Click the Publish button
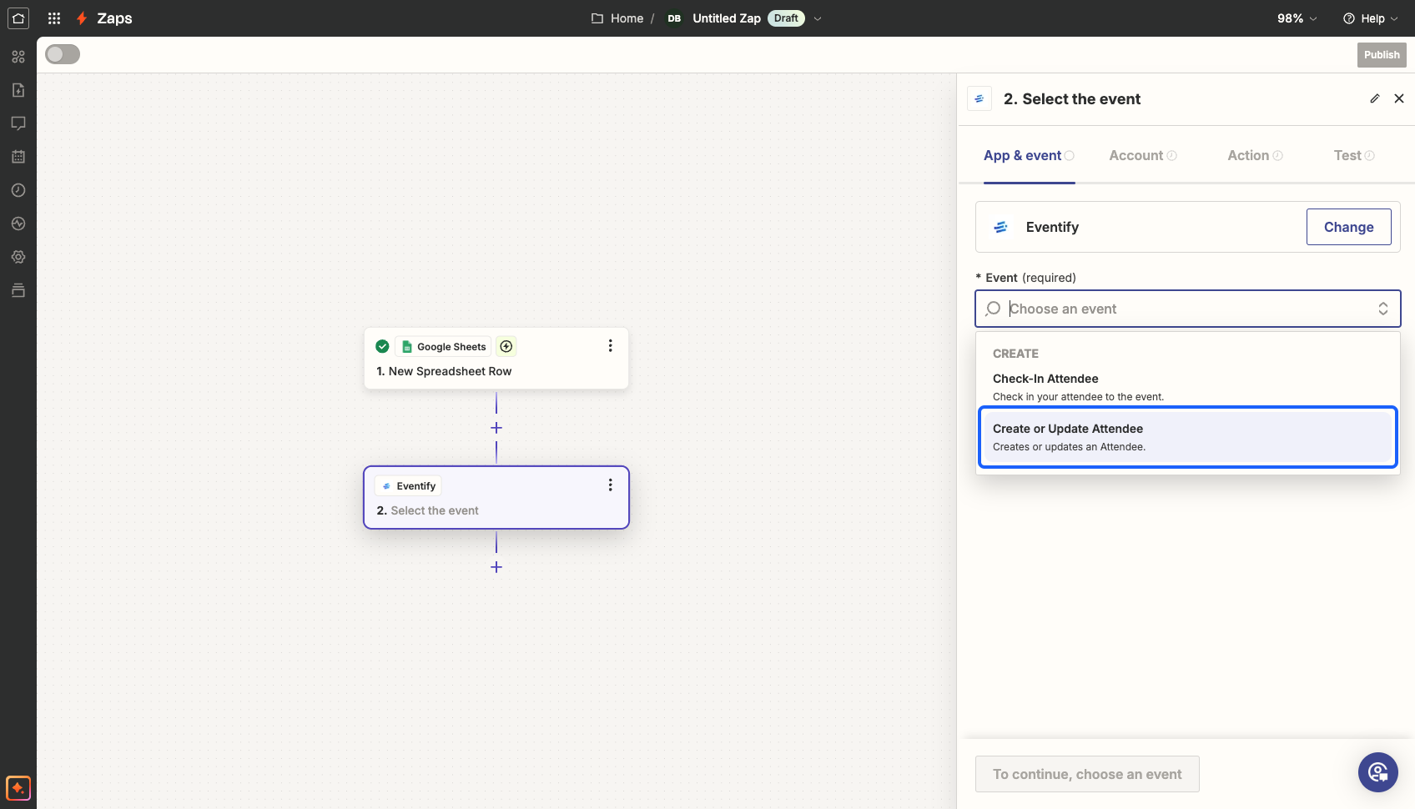 (1382, 55)
